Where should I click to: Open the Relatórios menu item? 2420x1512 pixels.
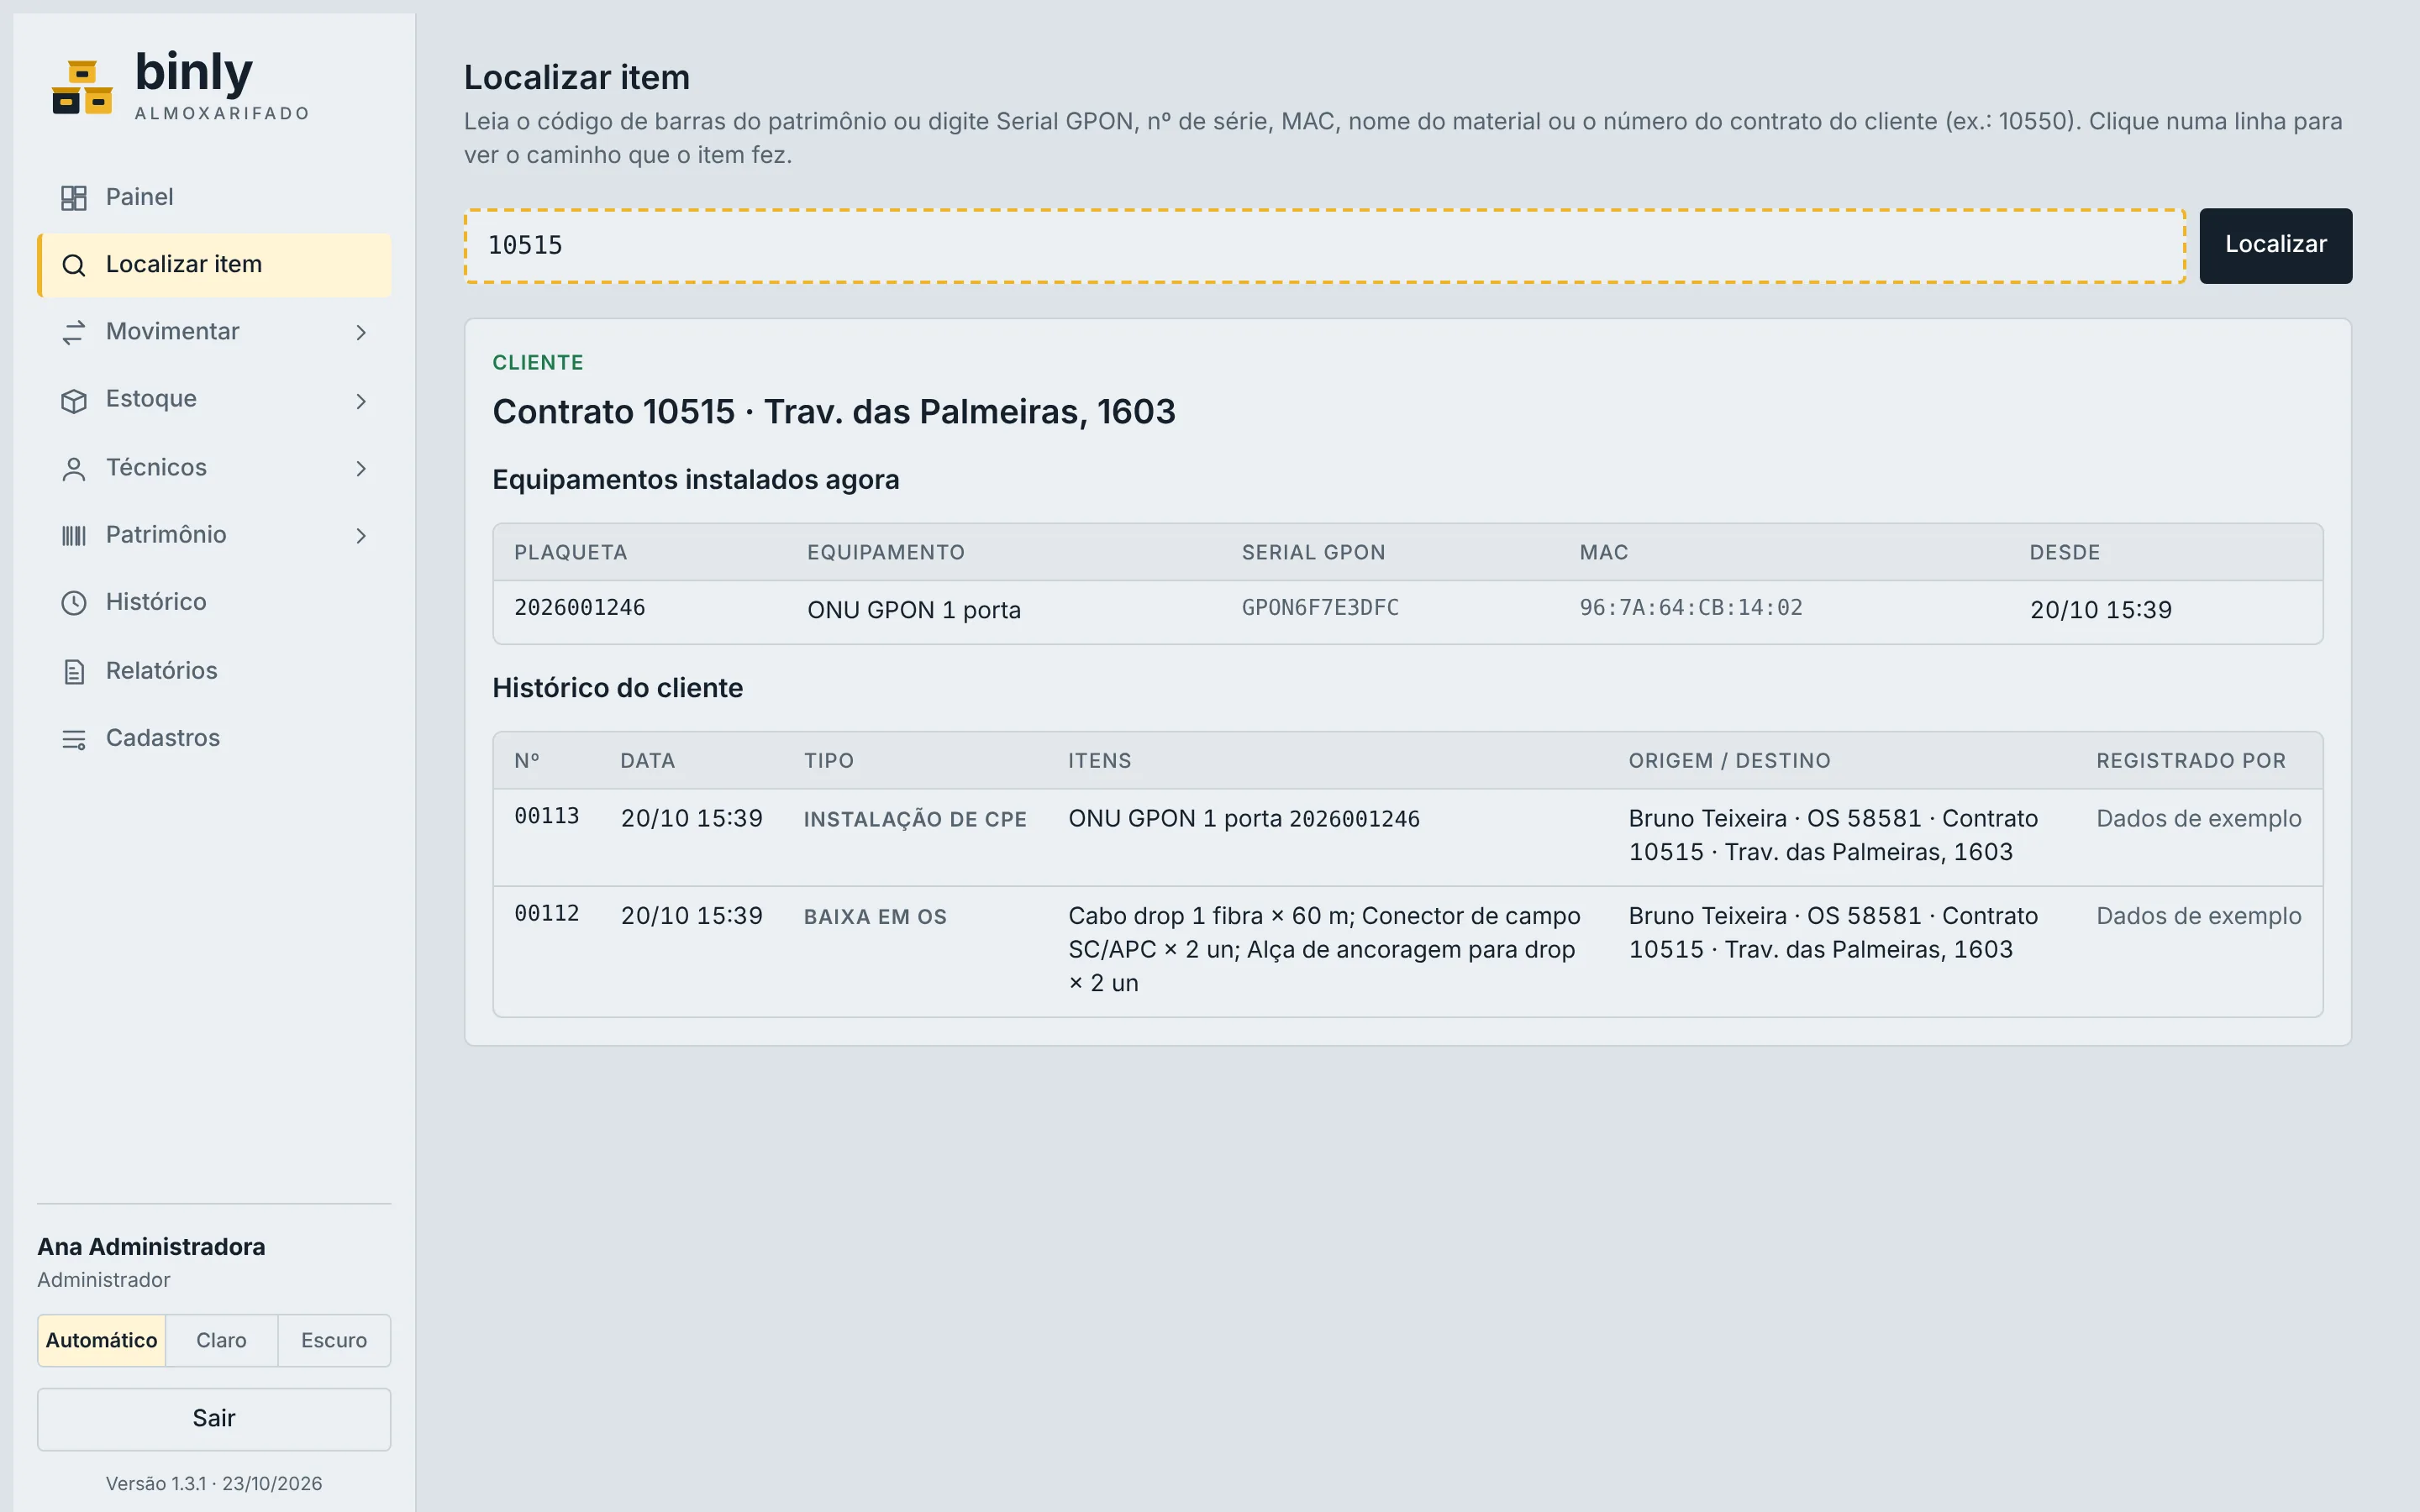(x=214, y=671)
